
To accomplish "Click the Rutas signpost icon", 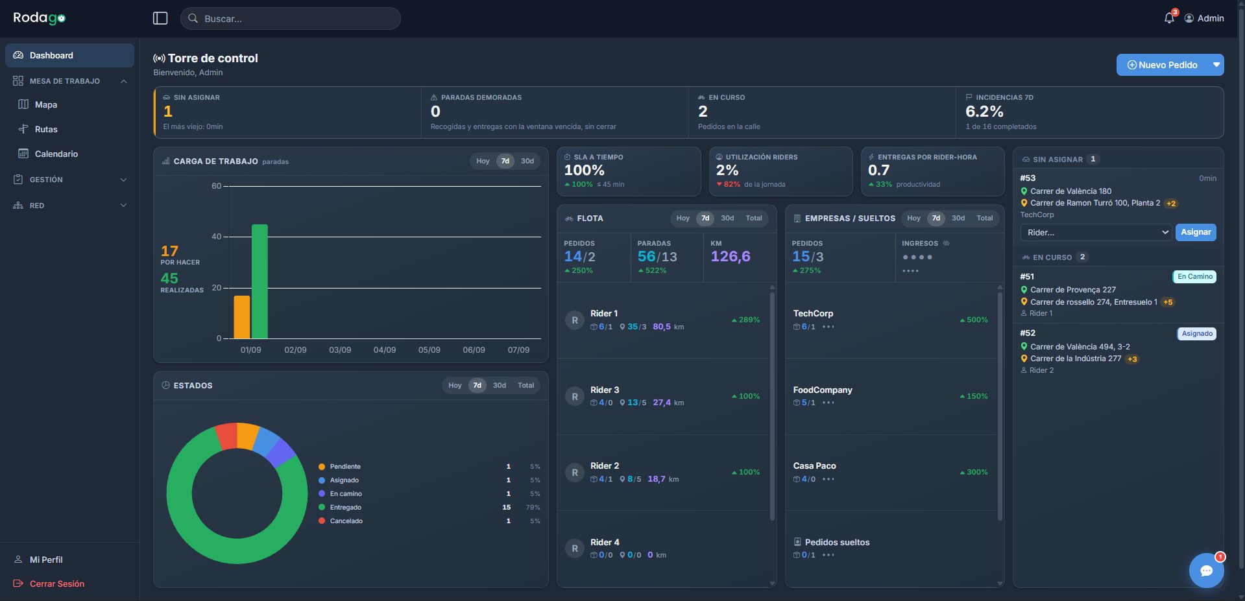I will click(23, 129).
